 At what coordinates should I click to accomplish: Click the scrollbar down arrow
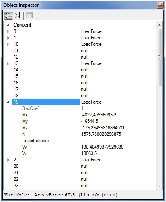coord(159,186)
